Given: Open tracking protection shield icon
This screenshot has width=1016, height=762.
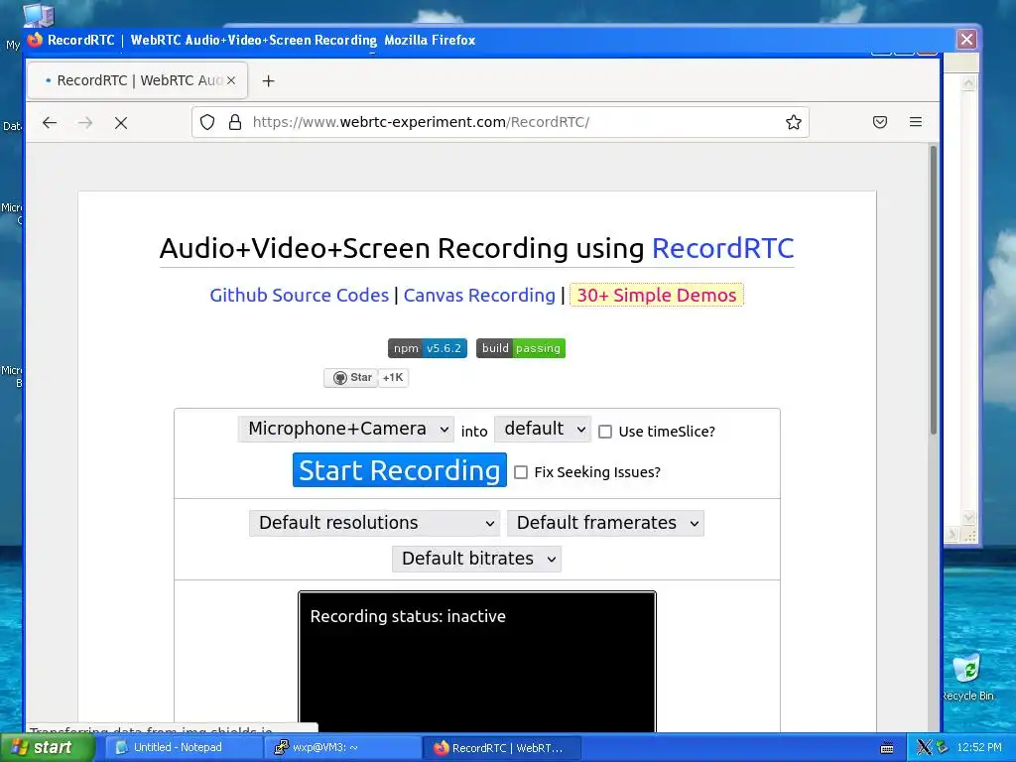Looking at the screenshot, I should pyautogui.click(x=207, y=122).
